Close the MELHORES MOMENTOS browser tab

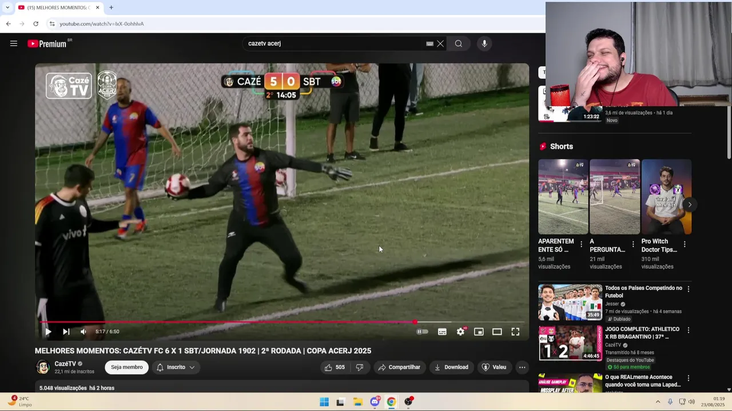point(97,7)
